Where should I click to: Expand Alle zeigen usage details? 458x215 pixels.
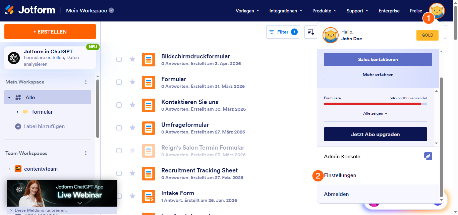(375, 113)
